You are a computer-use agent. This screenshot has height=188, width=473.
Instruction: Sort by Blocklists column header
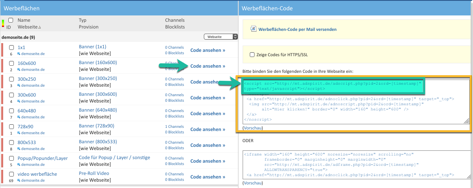(x=175, y=27)
